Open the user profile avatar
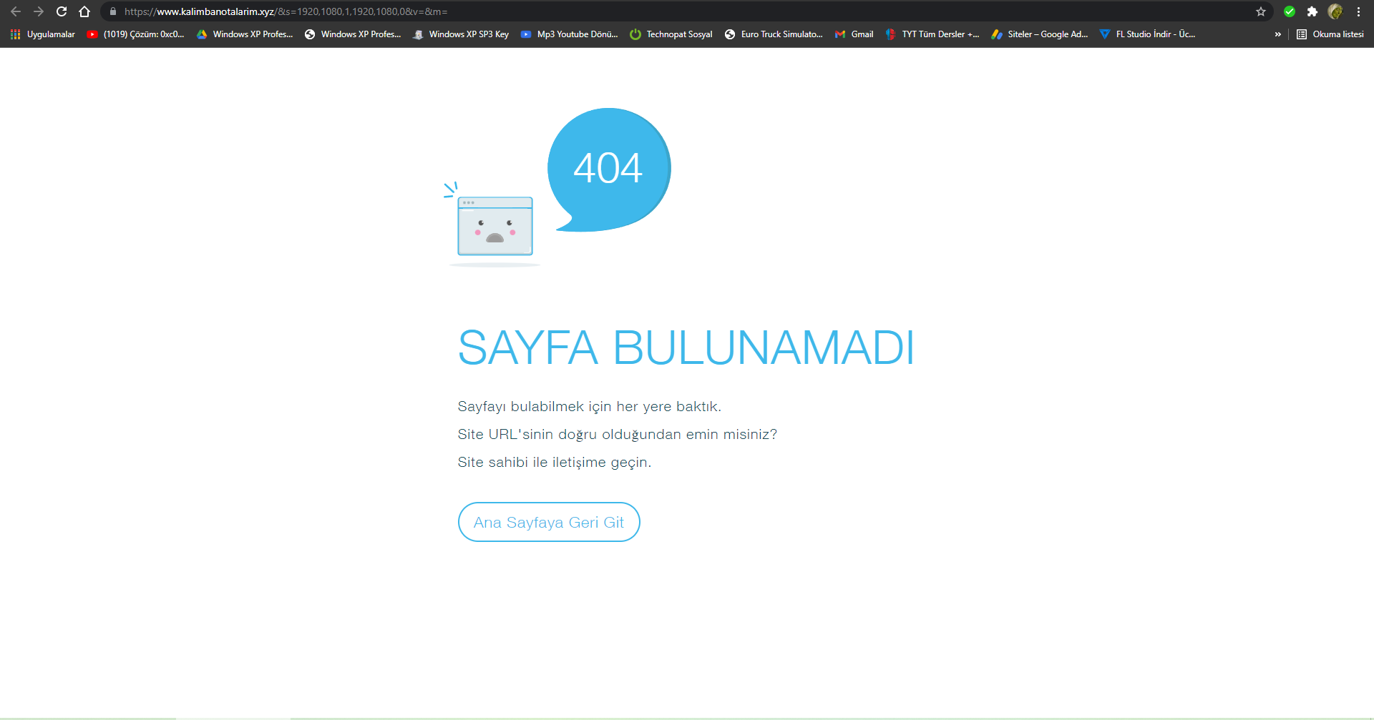Screen dimensions: 1374x720 [1336, 11]
